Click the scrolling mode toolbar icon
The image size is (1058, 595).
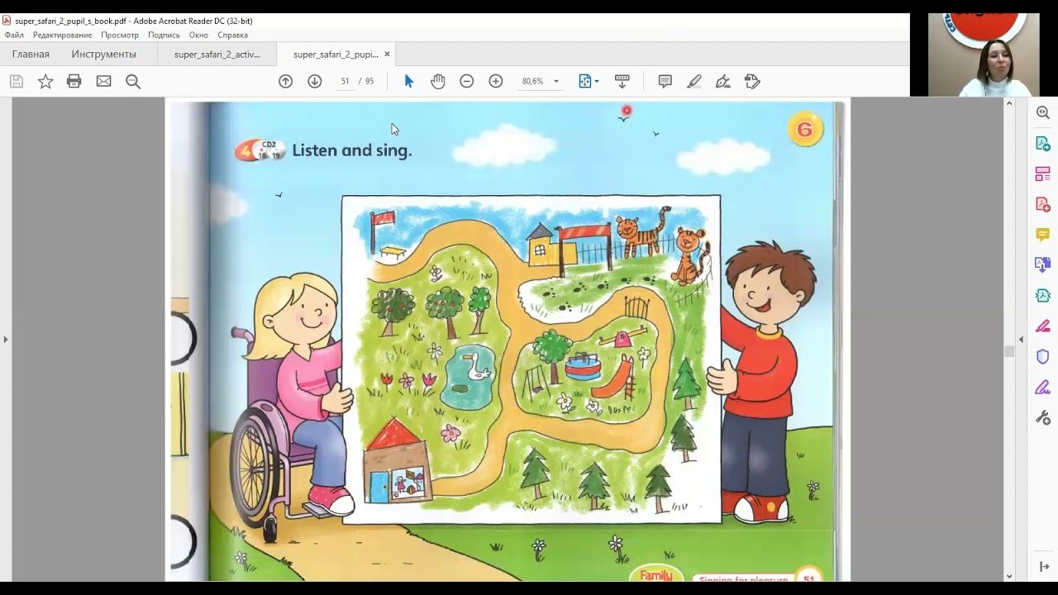coord(622,81)
